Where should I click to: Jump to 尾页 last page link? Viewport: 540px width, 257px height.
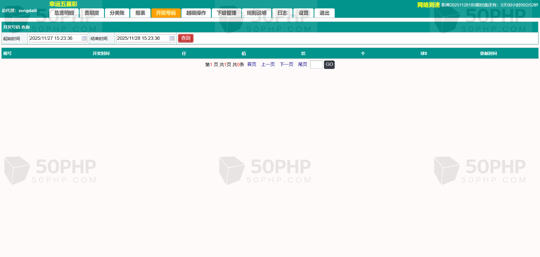tap(302, 64)
